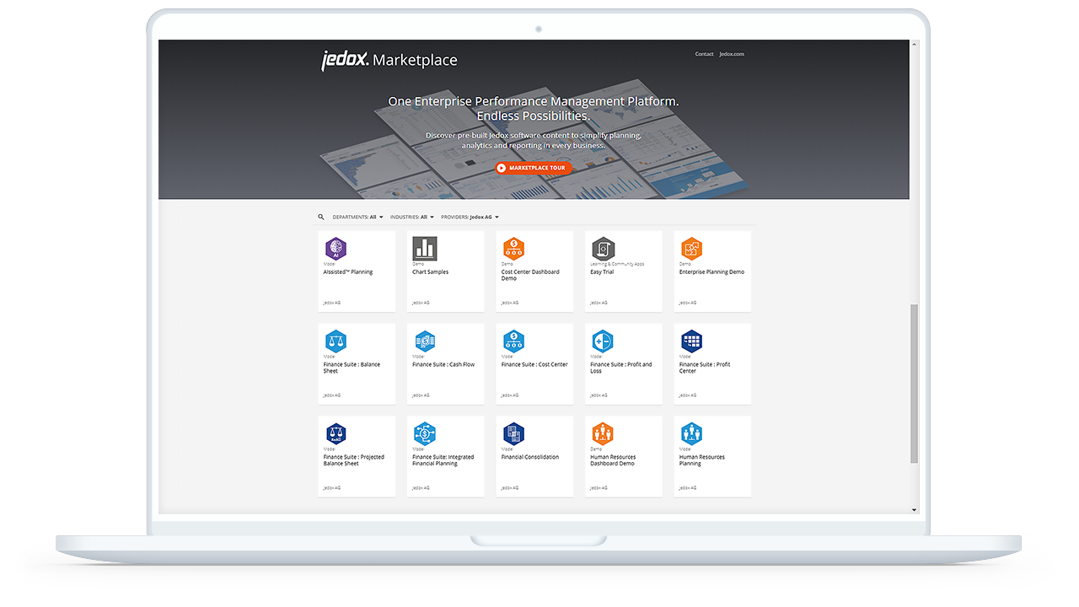This screenshot has height=607, width=1079.
Task: Open the Human Resources Planning icon
Action: [691, 434]
